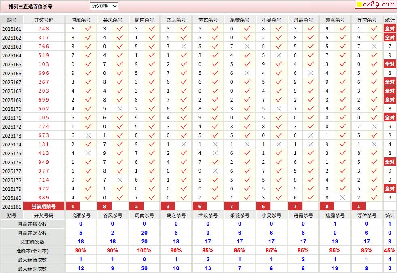Screen dimensions: 397x273
Task: Click issue number 2025170
Action: coord(12,109)
